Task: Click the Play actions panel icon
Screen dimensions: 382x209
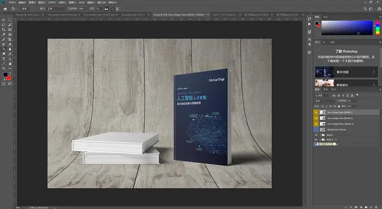Action: click(309, 24)
